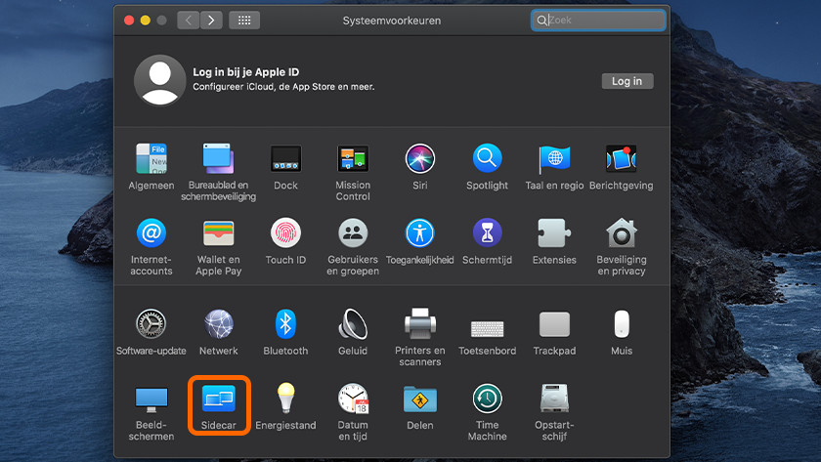Go forward with the right arrow button
821x462 pixels.
click(211, 21)
